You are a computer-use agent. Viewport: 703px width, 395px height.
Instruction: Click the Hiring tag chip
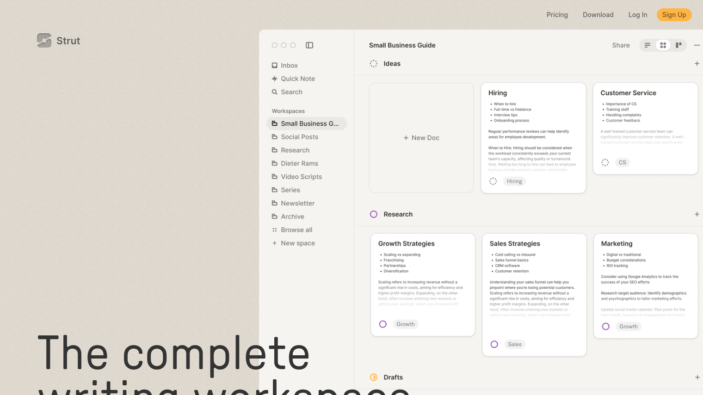(514, 182)
